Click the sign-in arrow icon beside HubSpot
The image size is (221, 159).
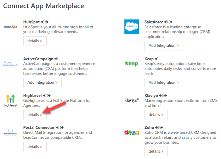(x=42, y=22)
